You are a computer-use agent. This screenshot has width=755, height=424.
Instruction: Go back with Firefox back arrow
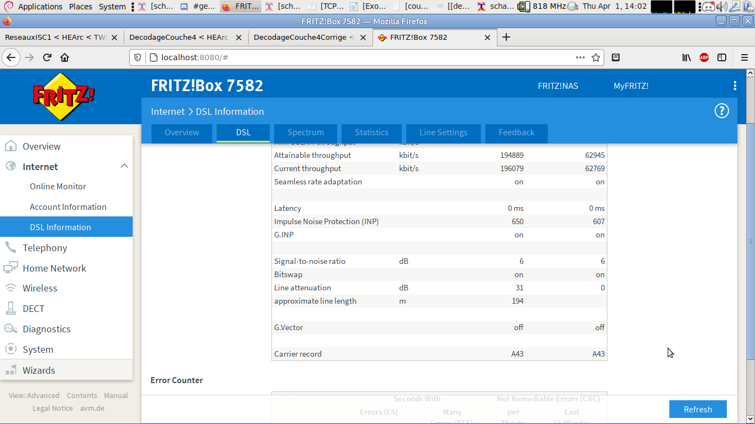pyautogui.click(x=11, y=57)
